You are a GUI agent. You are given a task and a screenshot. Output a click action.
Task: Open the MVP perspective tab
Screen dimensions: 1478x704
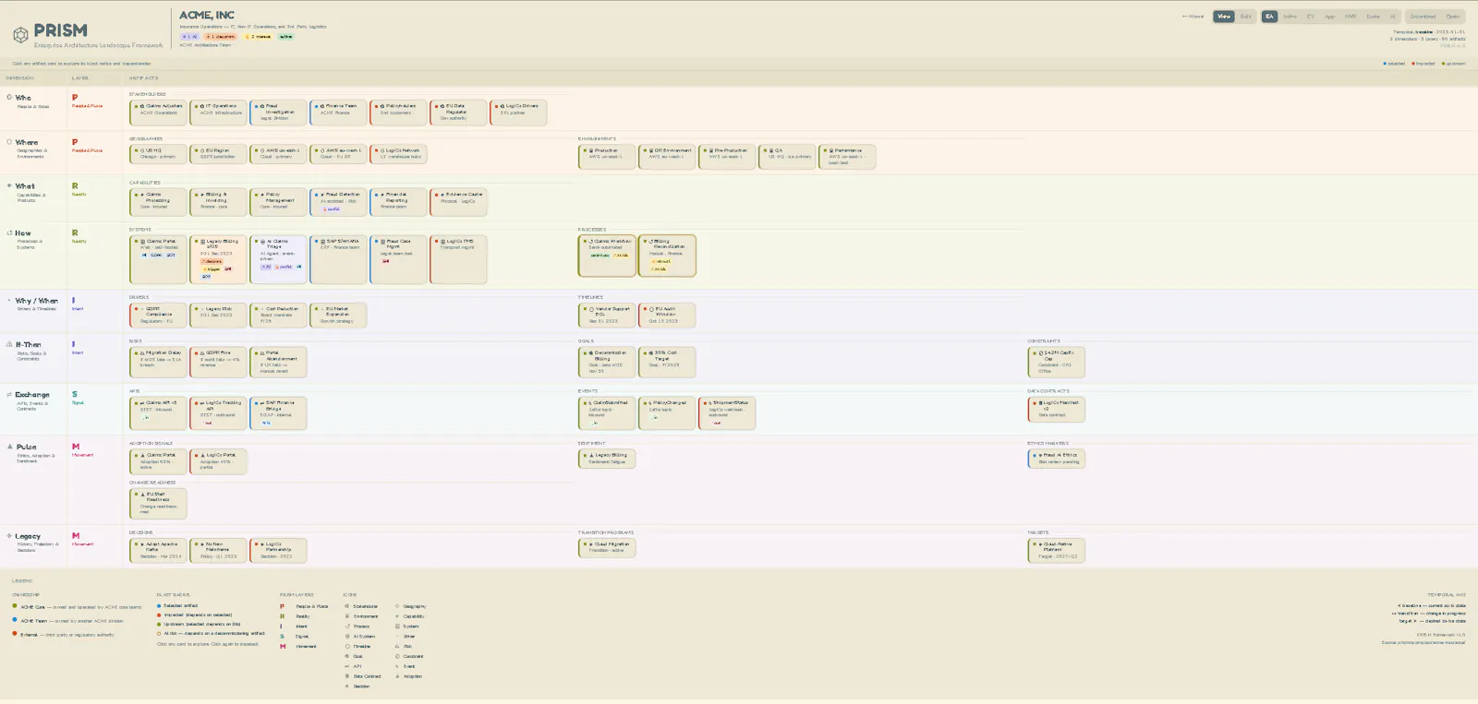[1351, 17]
